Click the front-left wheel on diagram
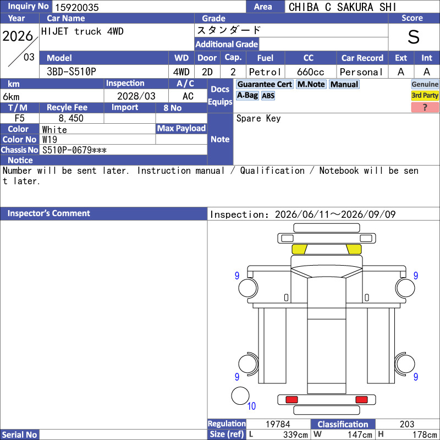Image resolution: width=440 pixels, height=440 pixels. (248, 288)
